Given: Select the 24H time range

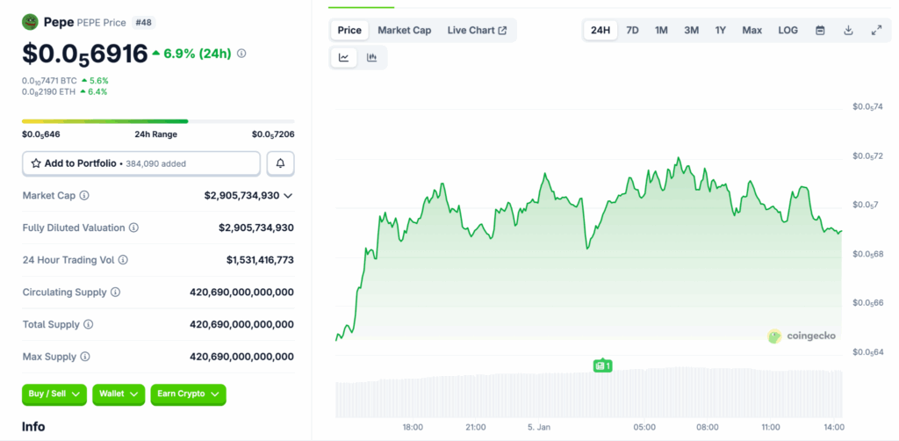Looking at the screenshot, I should click(x=601, y=30).
